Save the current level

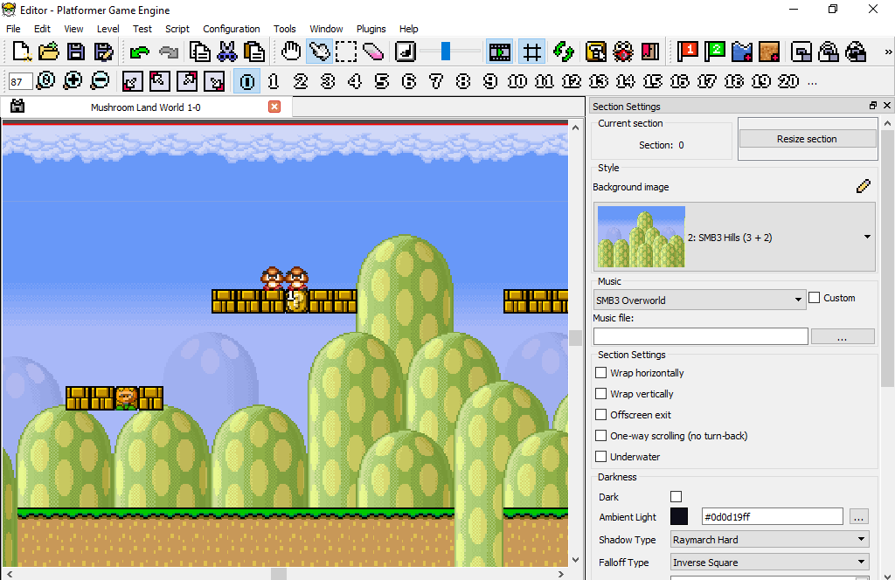(x=76, y=52)
